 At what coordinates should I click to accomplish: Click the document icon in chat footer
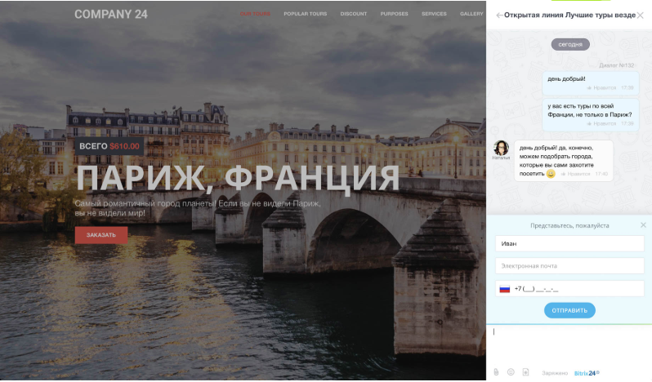coord(525,372)
